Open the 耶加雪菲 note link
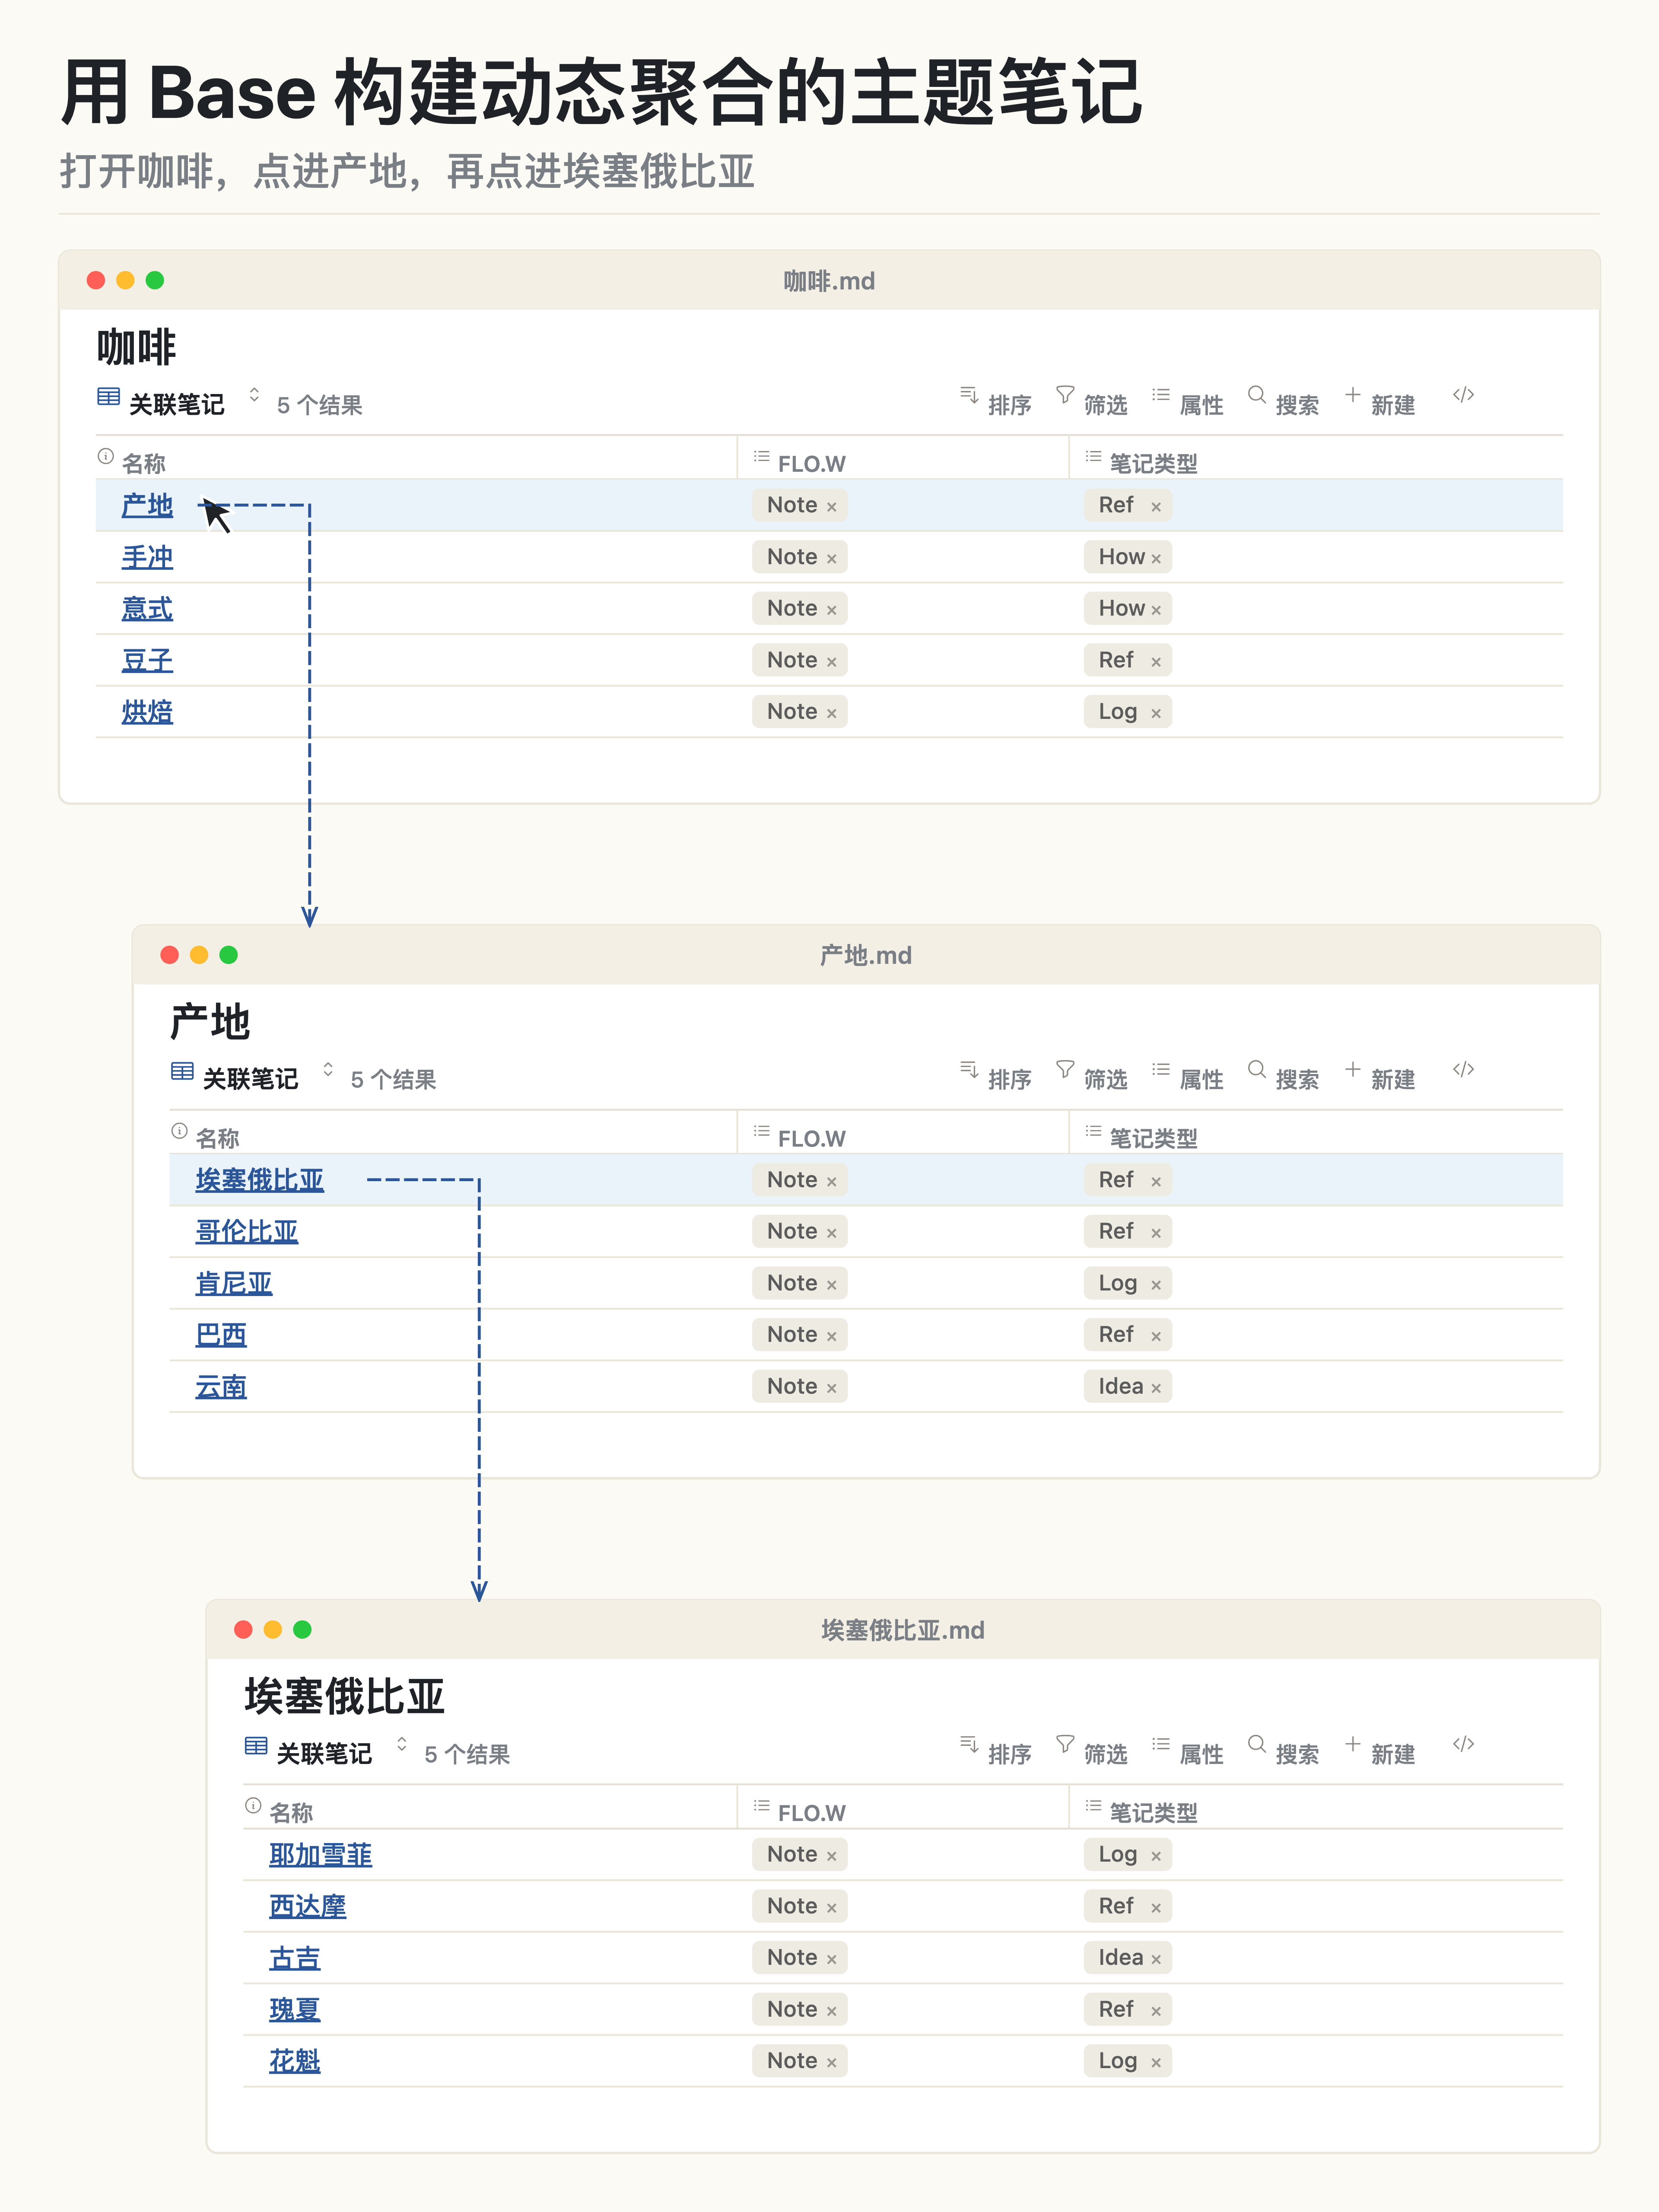The image size is (1659, 2212). point(321,1855)
